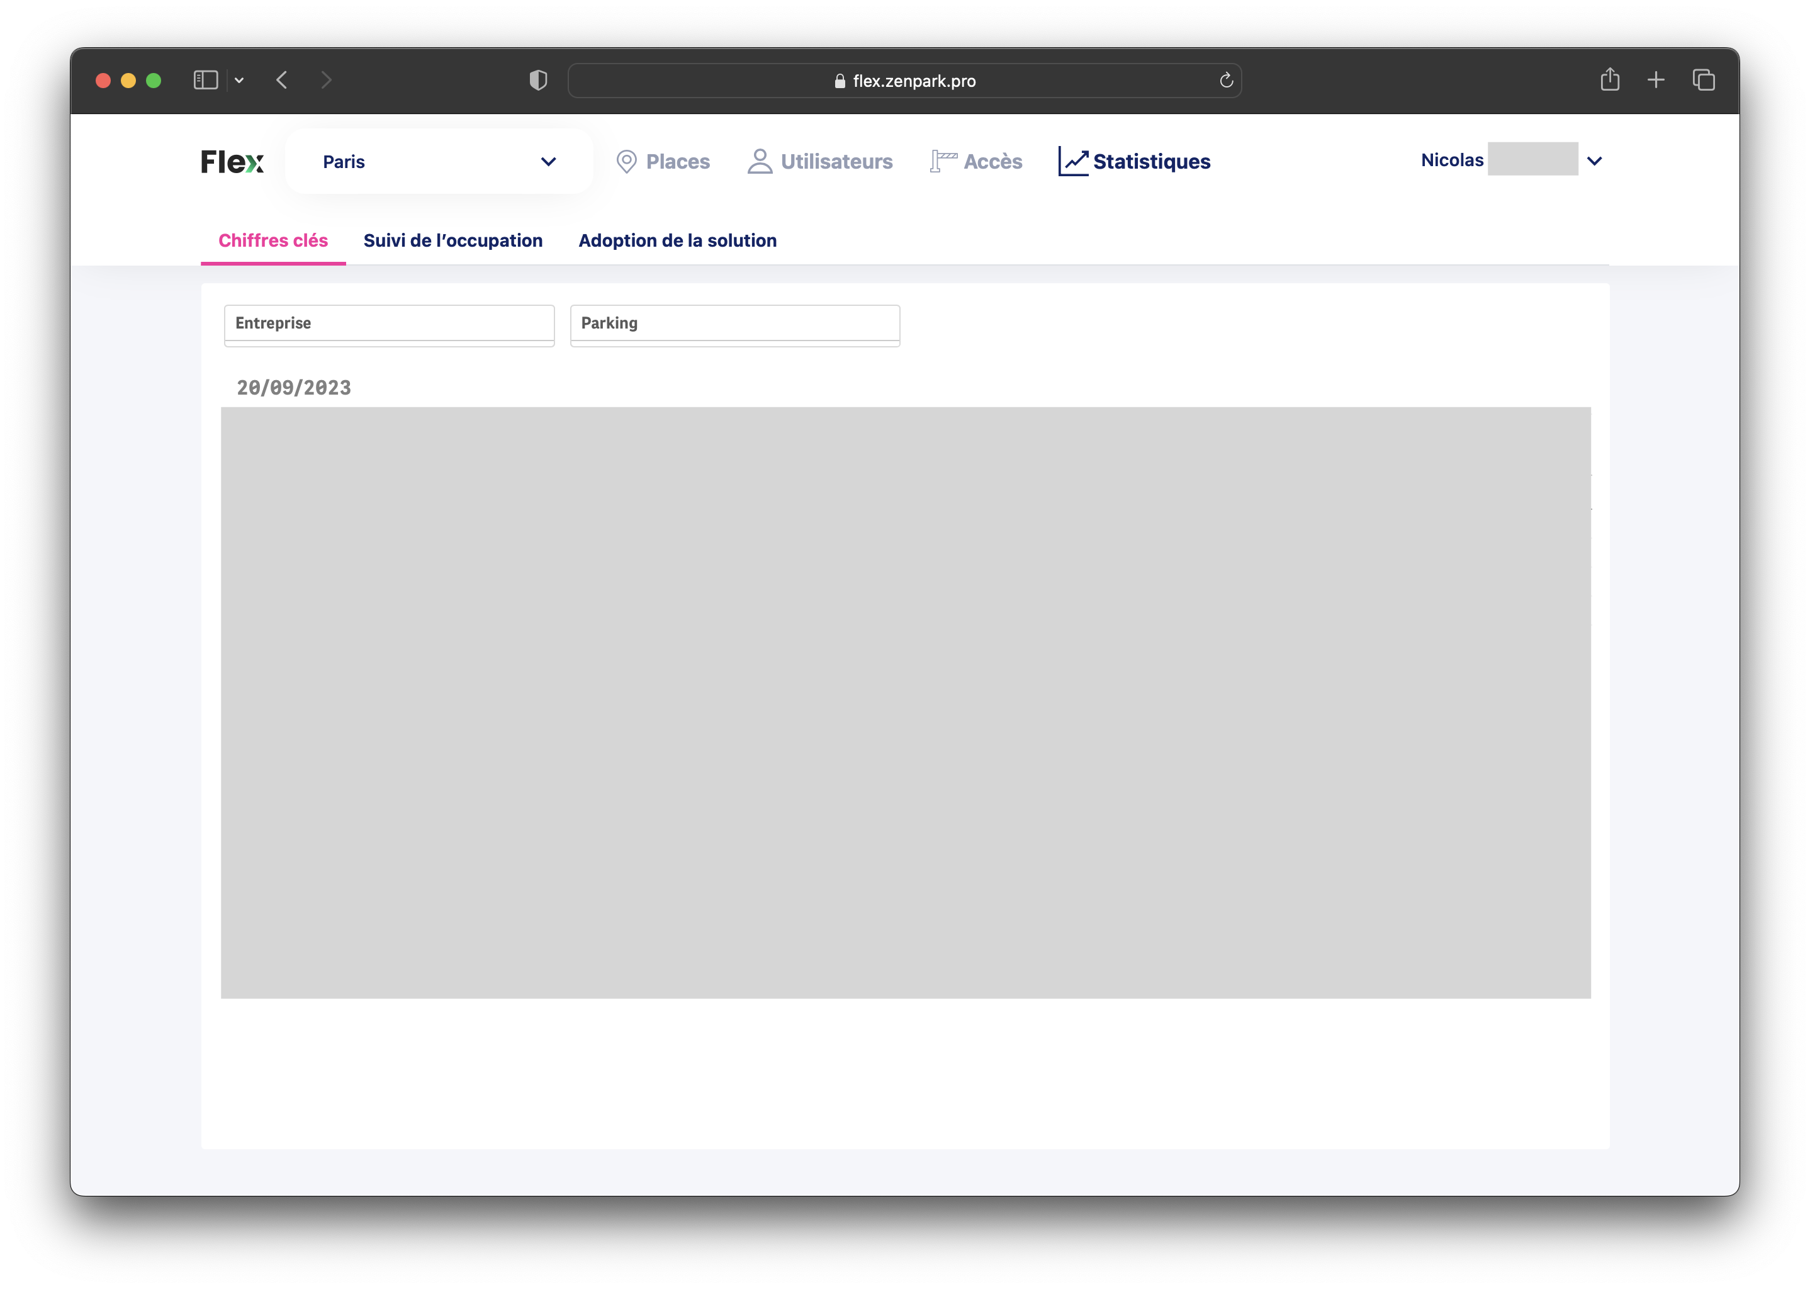Toggle the Safari sidebar icon
The height and width of the screenshot is (1289, 1810).
click(x=206, y=80)
